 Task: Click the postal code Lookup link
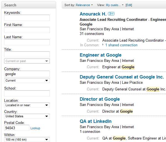[x=35, y=128]
